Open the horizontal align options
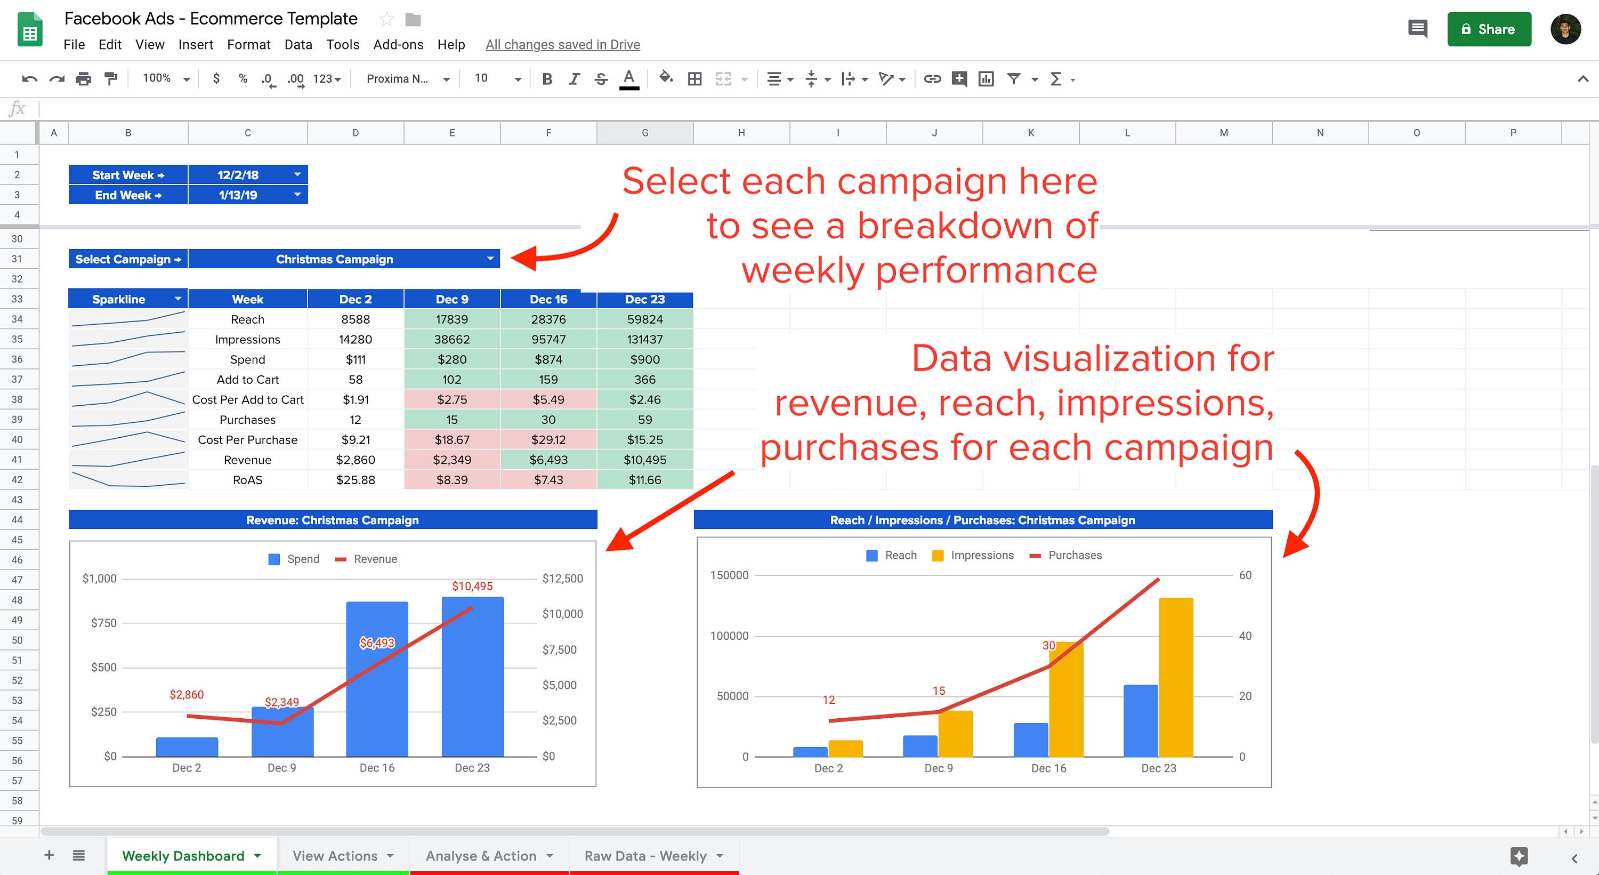 click(x=780, y=79)
